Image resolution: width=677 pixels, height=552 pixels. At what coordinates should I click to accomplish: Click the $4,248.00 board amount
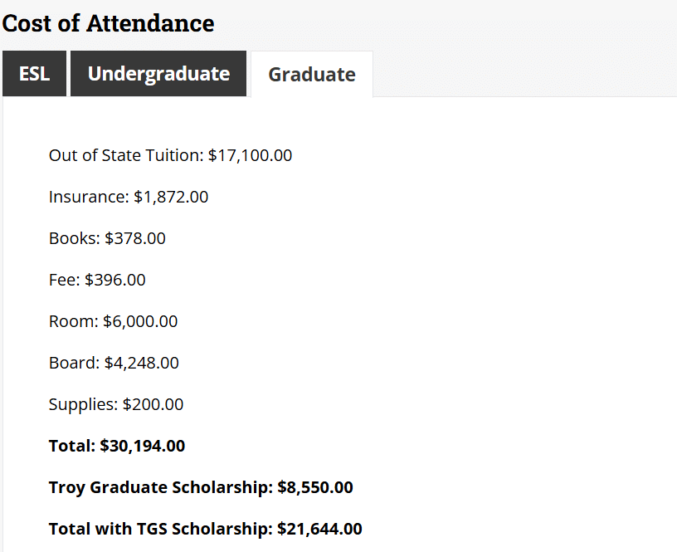pyautogui.click(x=141, y=363)
